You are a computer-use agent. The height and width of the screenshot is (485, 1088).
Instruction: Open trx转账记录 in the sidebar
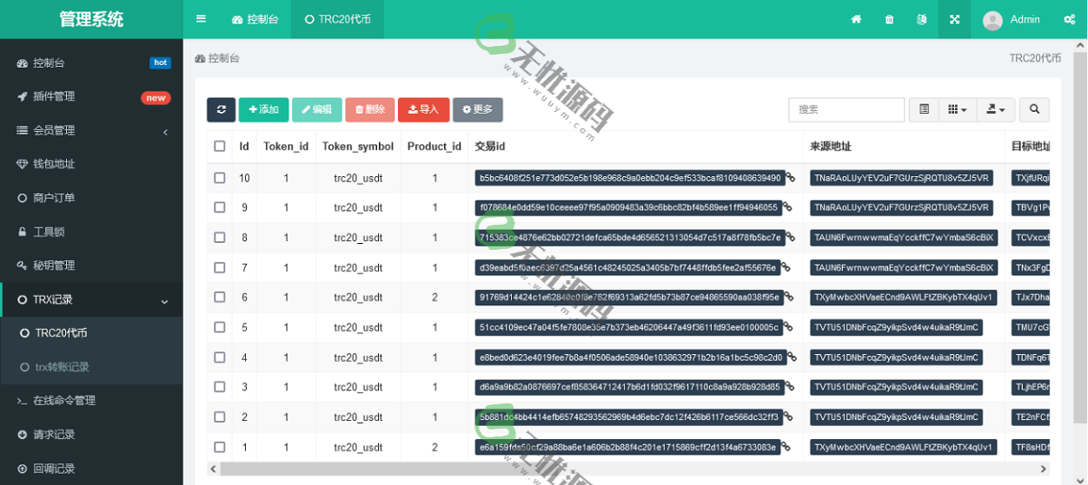click(x=62, y=367)
